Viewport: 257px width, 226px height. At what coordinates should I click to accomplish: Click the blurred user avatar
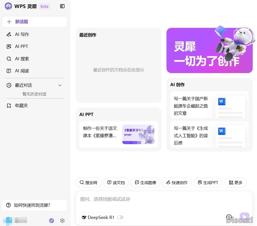click(x=8, y=220)
